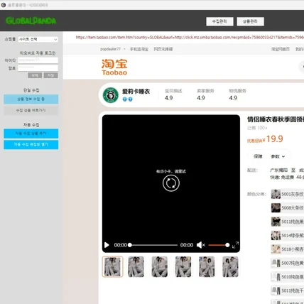This screenshot has height=304, width=304.
Task: Click the 타오바오 자동 로그인 heading
Action: (x=38, y=53)
